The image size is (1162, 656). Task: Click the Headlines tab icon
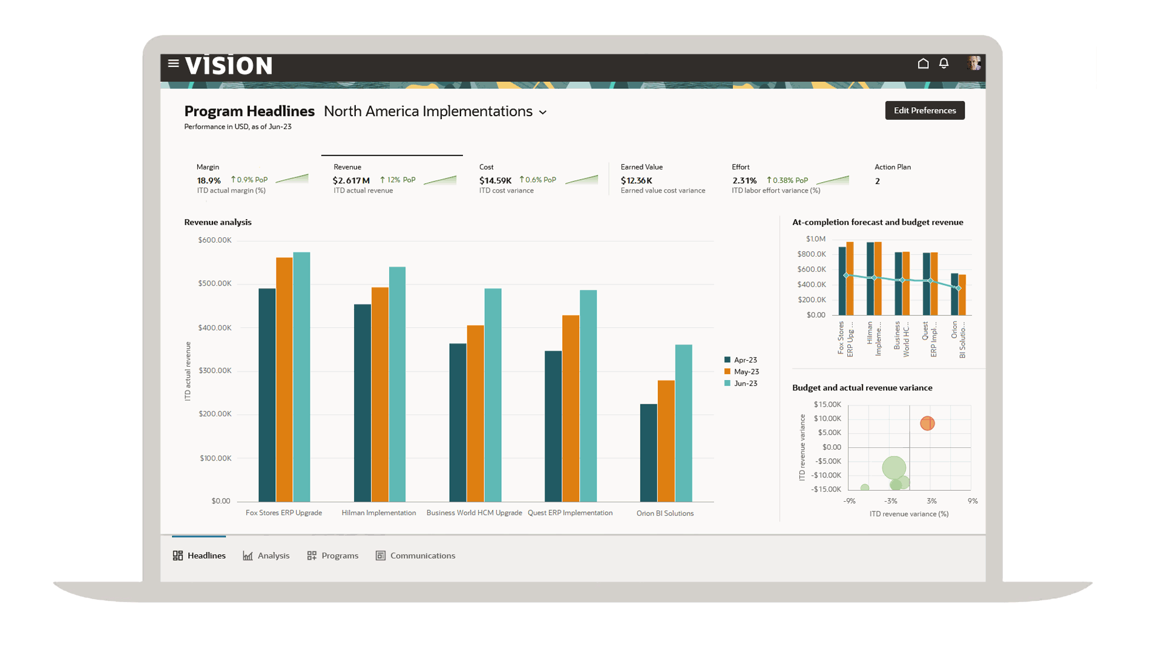(x=178, y=556)
